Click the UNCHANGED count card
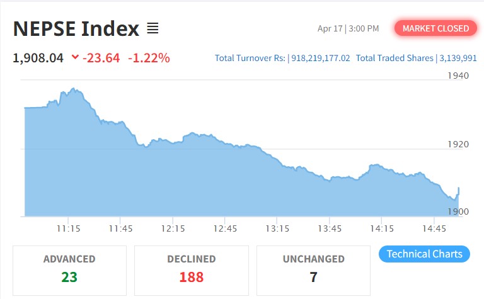 click(313, 269)
